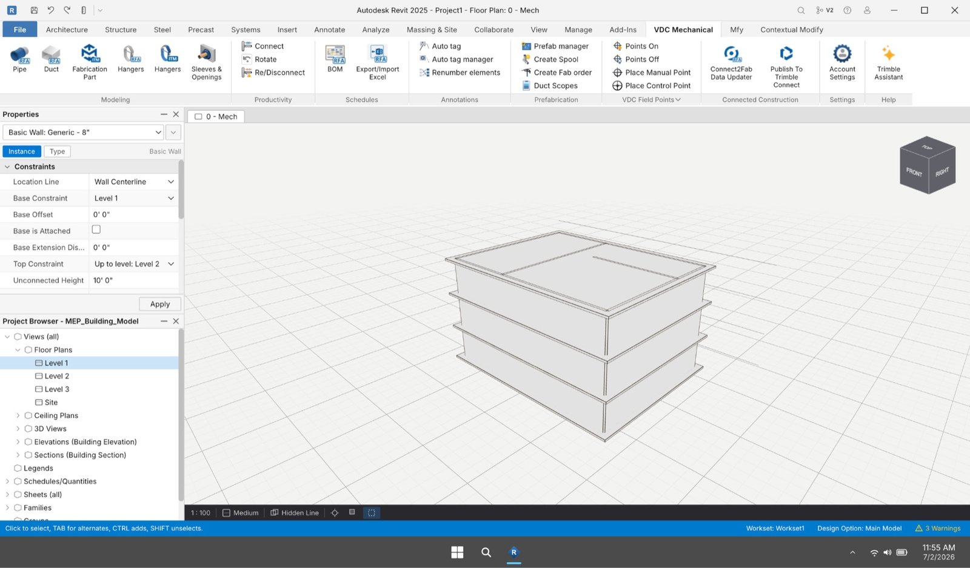Open the BOM schedule tool
Viewport: 970px width, 568px height.
(x=335, y=59)
